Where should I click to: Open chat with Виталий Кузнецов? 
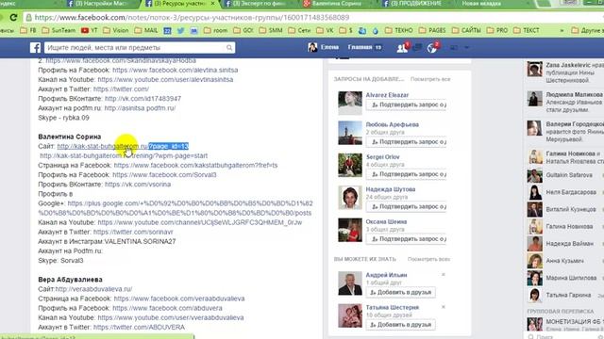[564, 209]
